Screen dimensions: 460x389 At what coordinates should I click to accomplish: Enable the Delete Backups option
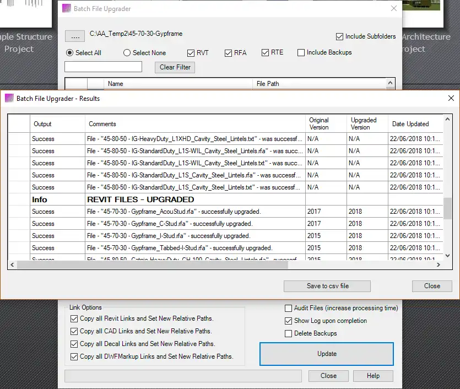click(x=288, y=333)
